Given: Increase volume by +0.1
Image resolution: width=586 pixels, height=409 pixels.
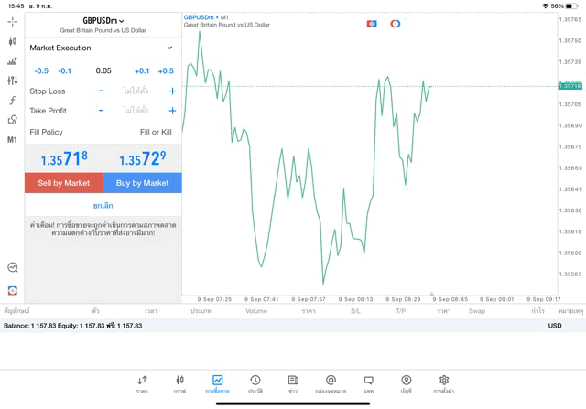Looking at the screenshot, I should 142,70.
